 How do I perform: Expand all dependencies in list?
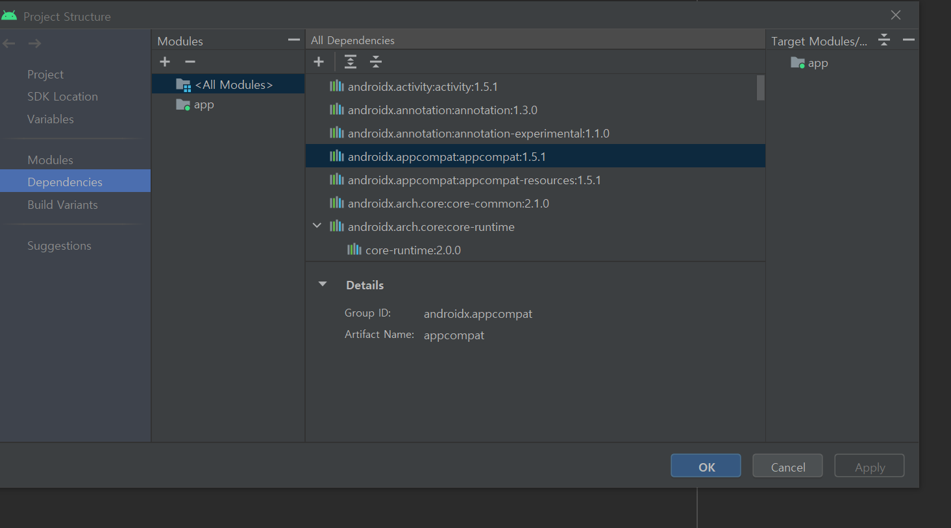click(x=351, y=62)
